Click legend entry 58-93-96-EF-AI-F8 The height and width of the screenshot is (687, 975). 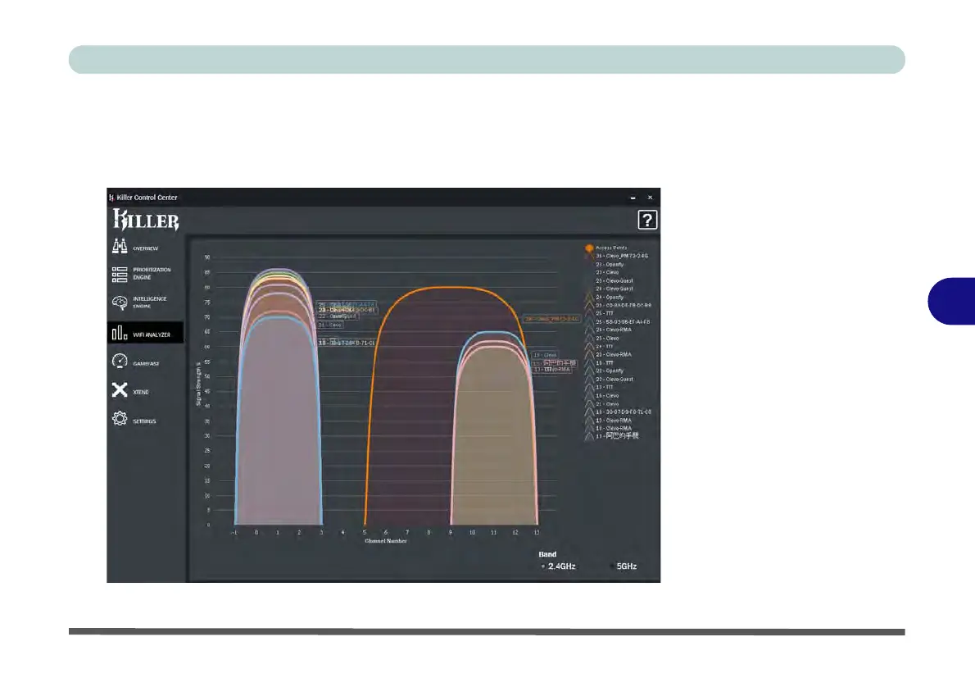[x=623, y=321]
